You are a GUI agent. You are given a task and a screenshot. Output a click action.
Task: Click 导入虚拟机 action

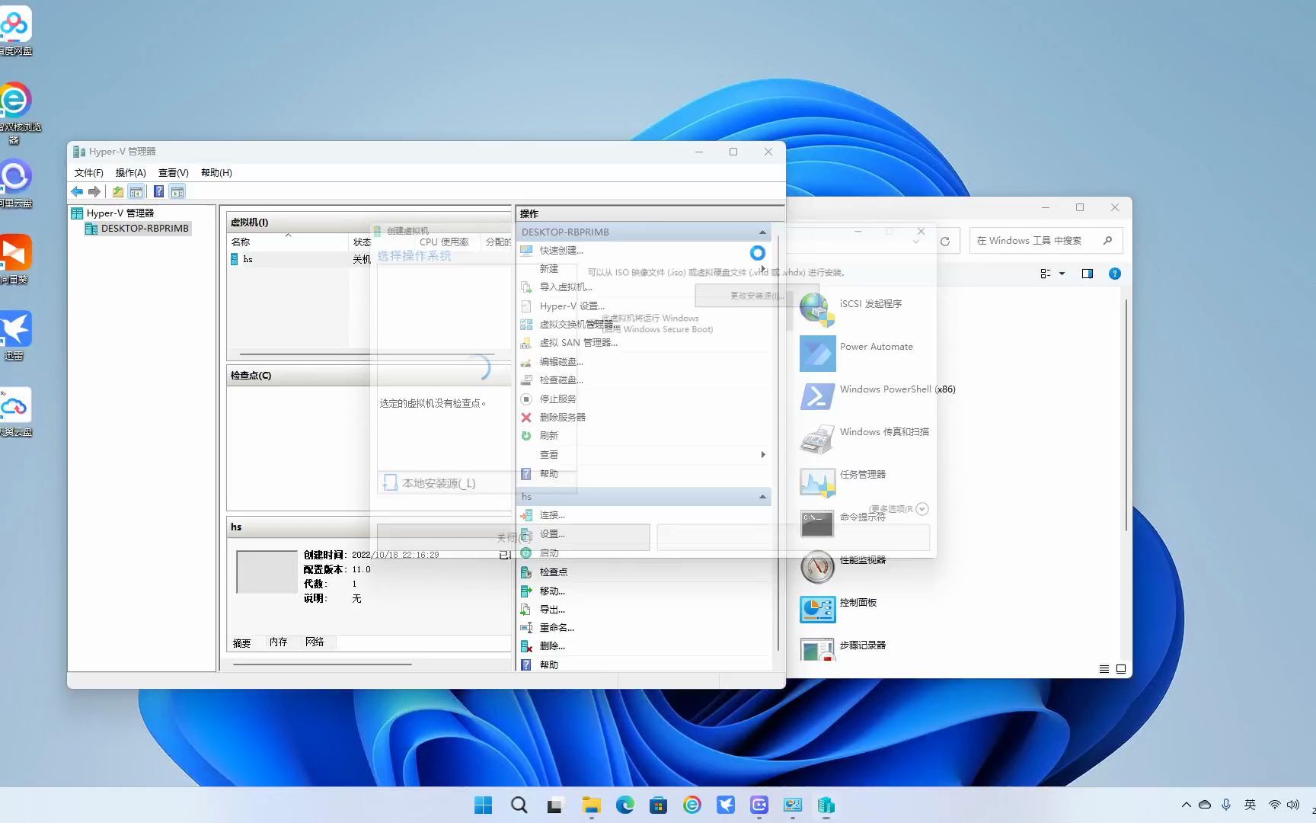566,287
